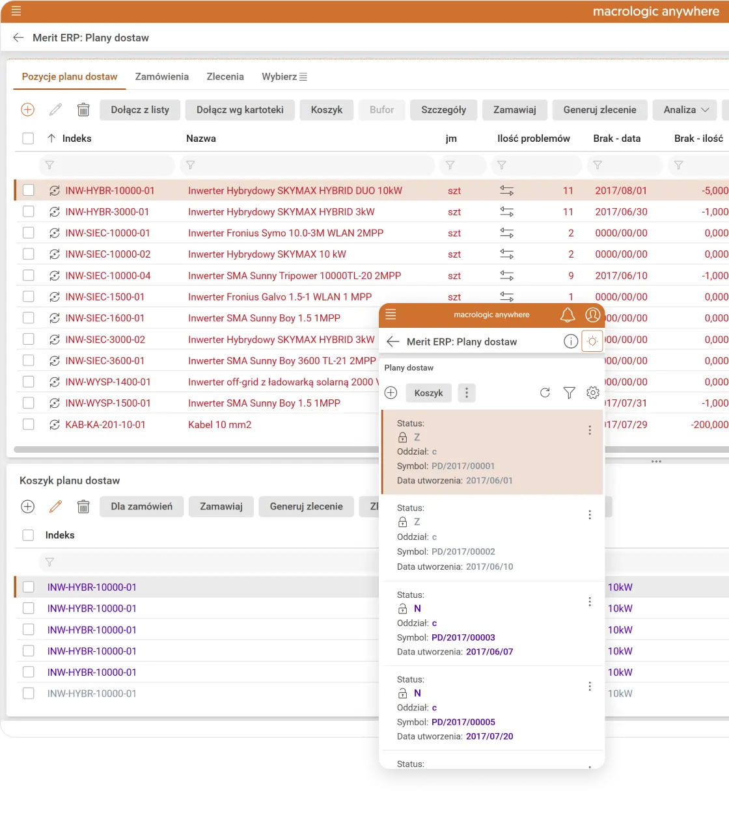The width and height of the screenshot is (729, 817).
Task: Click the orange add icon above Indeks column
Action: point(27,110)
